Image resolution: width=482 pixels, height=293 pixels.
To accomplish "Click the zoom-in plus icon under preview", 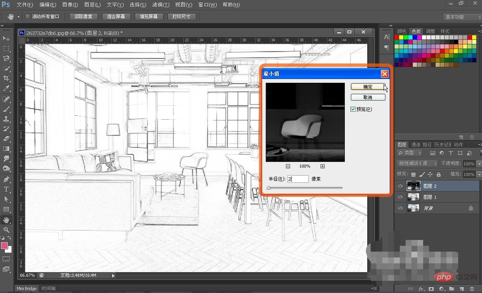I will click(x=322, y=166).
